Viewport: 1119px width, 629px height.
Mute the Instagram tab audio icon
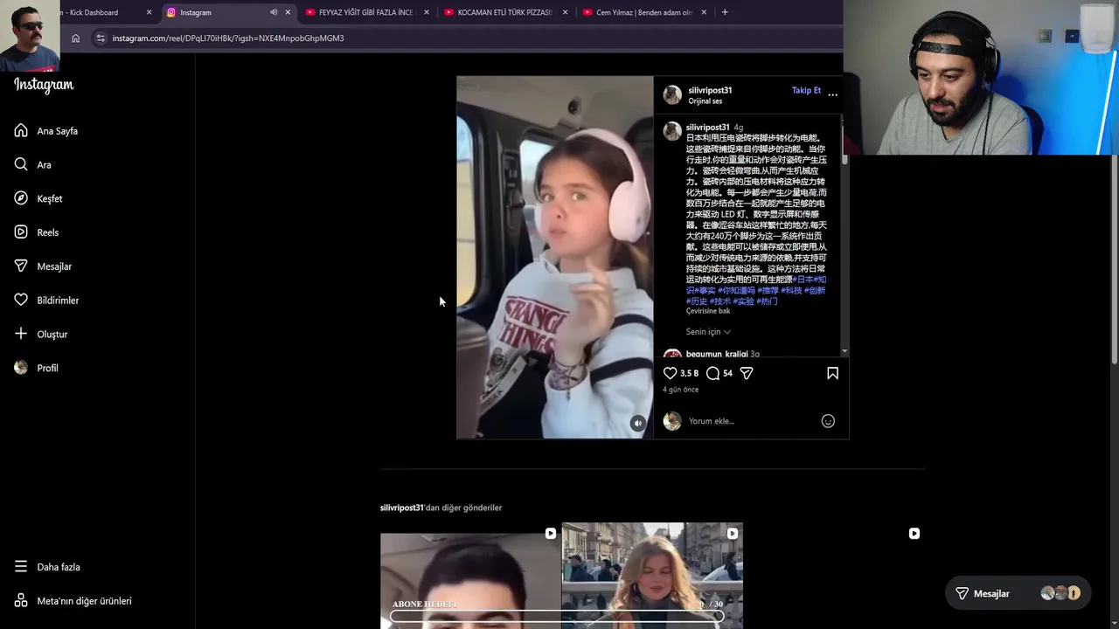point(274,12)
